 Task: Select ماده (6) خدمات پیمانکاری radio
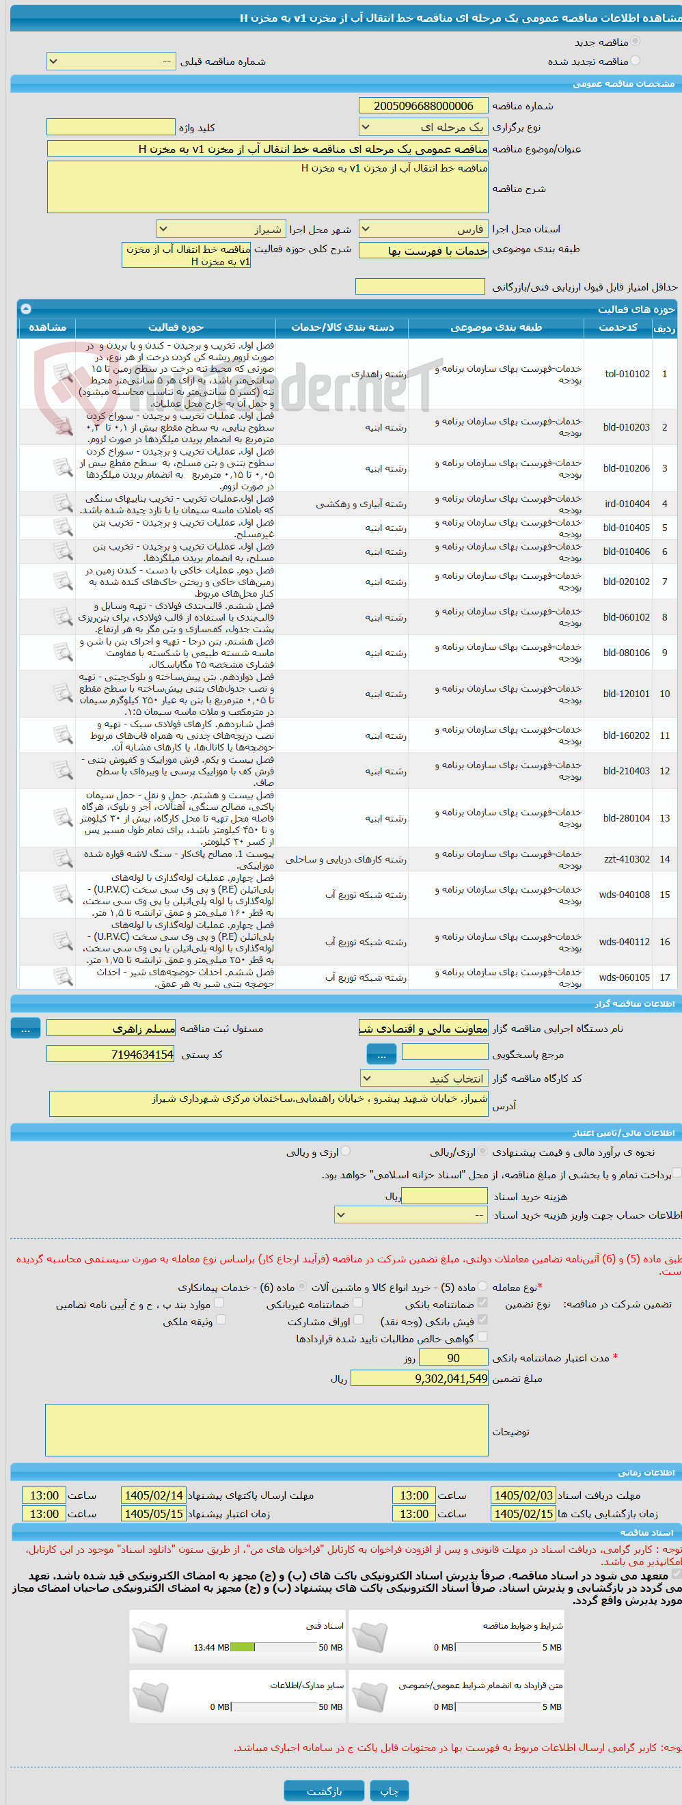coord(301,1286)
